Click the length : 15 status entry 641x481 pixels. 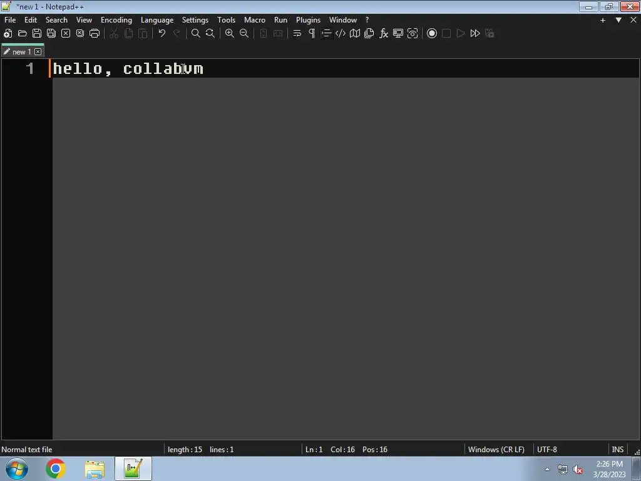pyautogui.click(x=185, y=450)
